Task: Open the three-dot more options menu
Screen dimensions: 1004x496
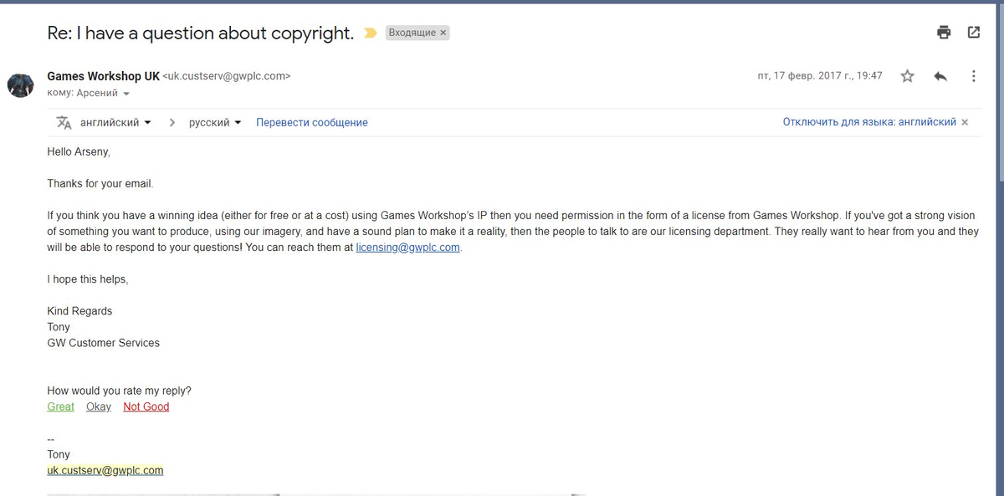Action: 973,76
